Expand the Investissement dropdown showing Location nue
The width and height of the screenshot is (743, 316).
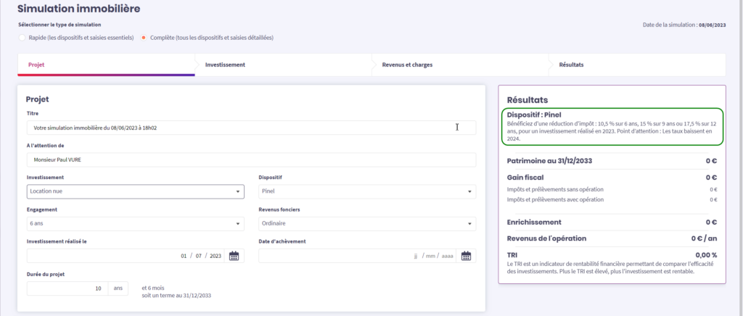point(135,191)
